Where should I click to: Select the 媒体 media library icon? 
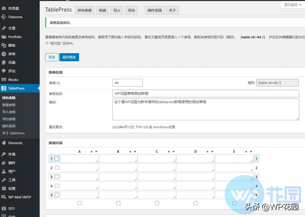4,45
